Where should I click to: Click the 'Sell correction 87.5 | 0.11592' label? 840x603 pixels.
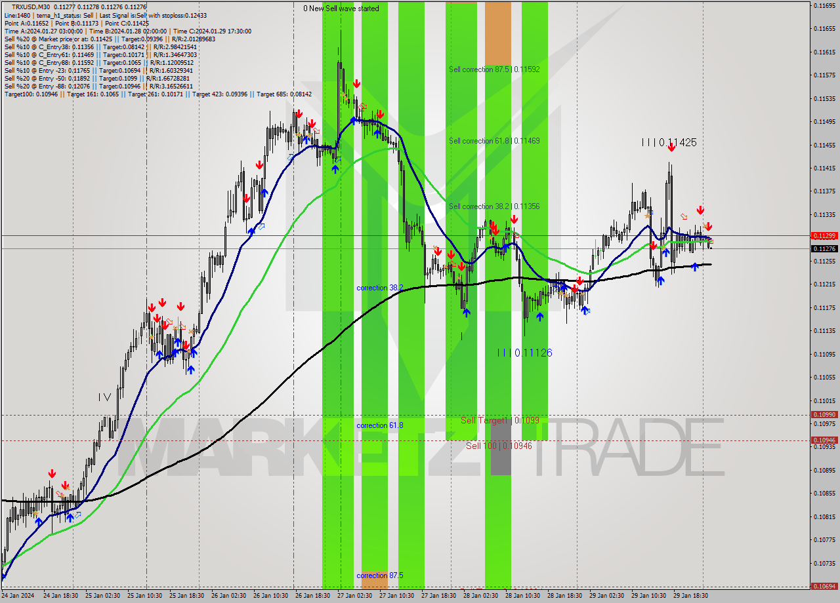tap(494, 69)
